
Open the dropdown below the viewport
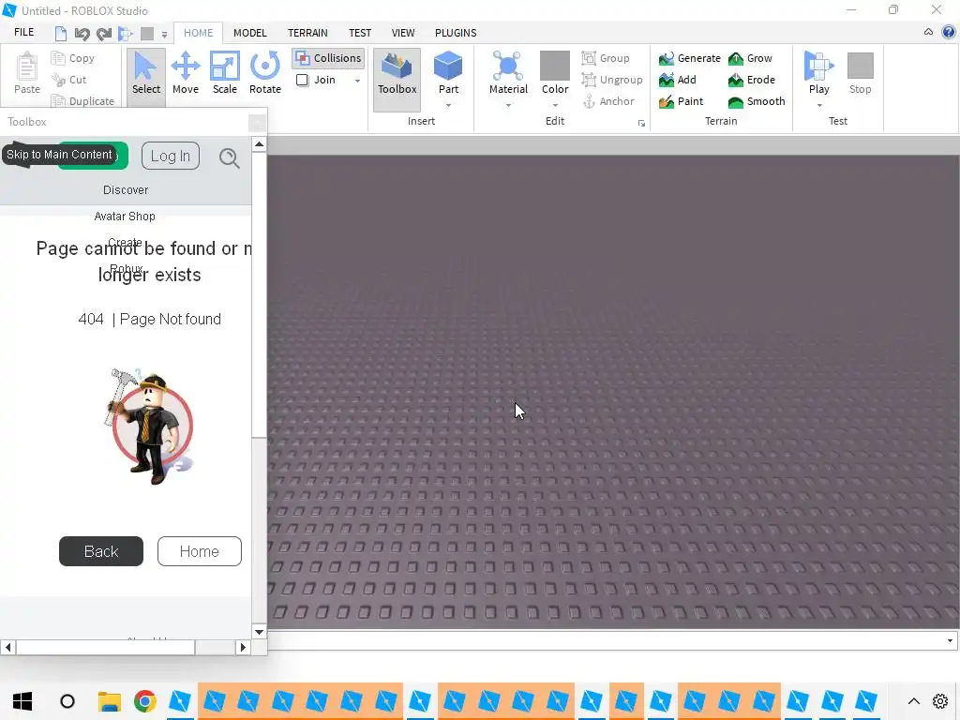click(x=950, y=640)
